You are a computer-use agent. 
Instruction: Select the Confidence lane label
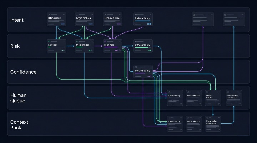click(23, 72)
